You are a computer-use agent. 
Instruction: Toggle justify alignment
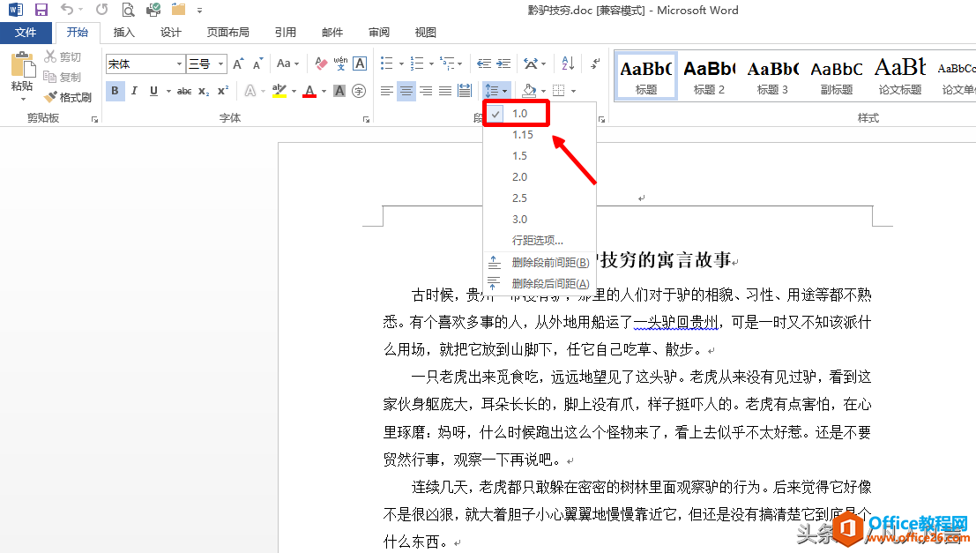pos(445,92)
